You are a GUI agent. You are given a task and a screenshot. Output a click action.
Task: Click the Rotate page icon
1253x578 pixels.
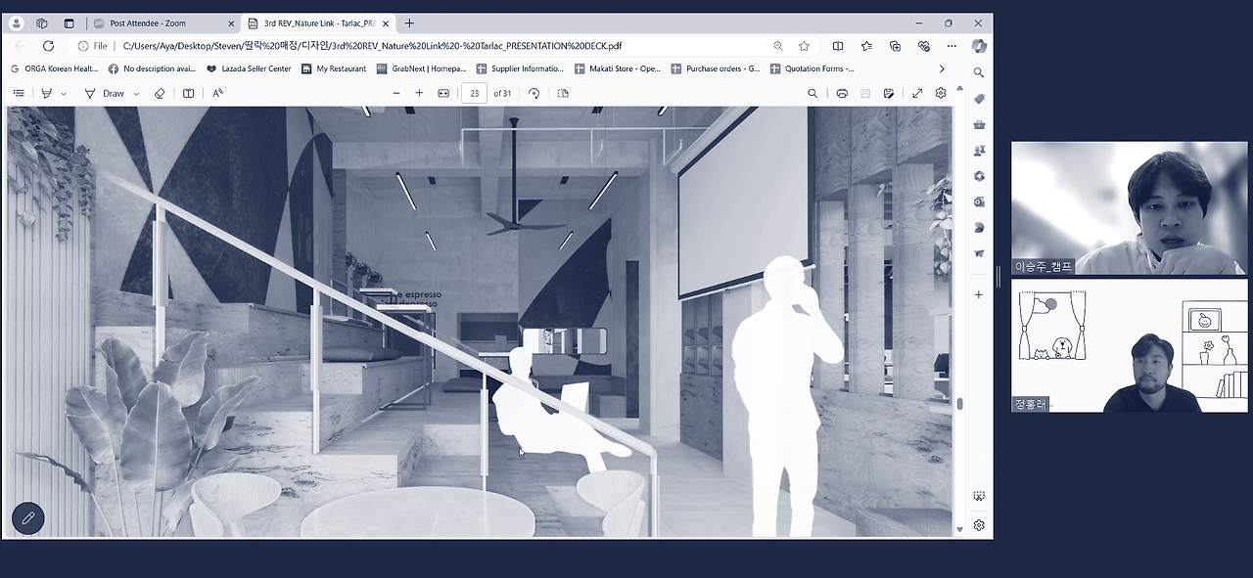[x=534, y=93]
